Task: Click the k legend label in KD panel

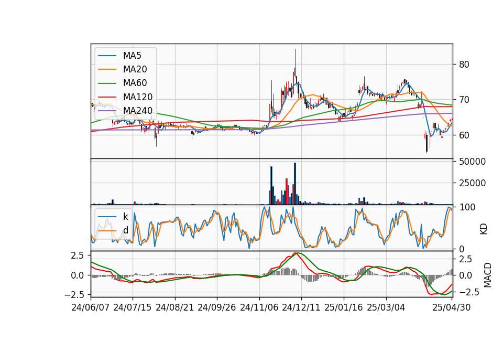Action: coord(125,217)
